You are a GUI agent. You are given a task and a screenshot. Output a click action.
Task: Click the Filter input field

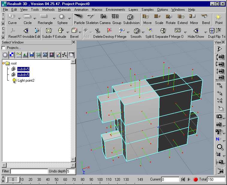coord(29,171)
